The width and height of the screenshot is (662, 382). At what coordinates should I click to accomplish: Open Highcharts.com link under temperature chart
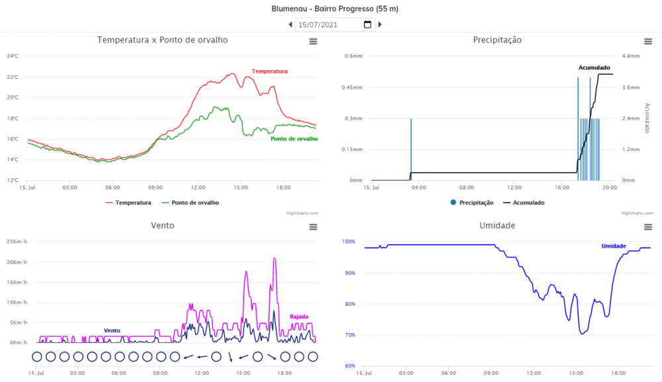click(x=303, y=213)
